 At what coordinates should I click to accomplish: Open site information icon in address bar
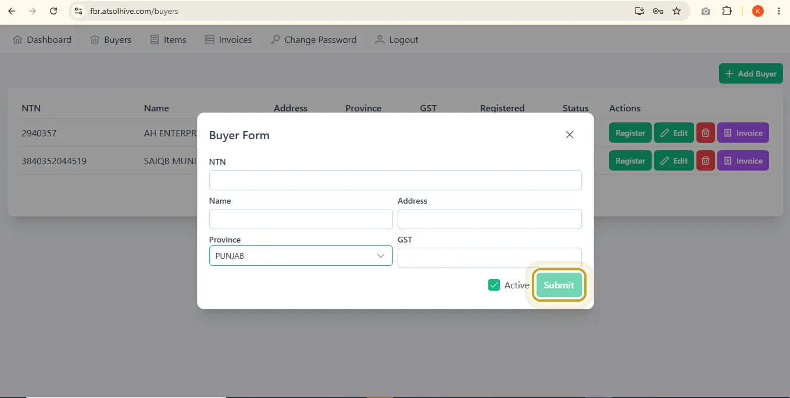[x=78, y=11]
